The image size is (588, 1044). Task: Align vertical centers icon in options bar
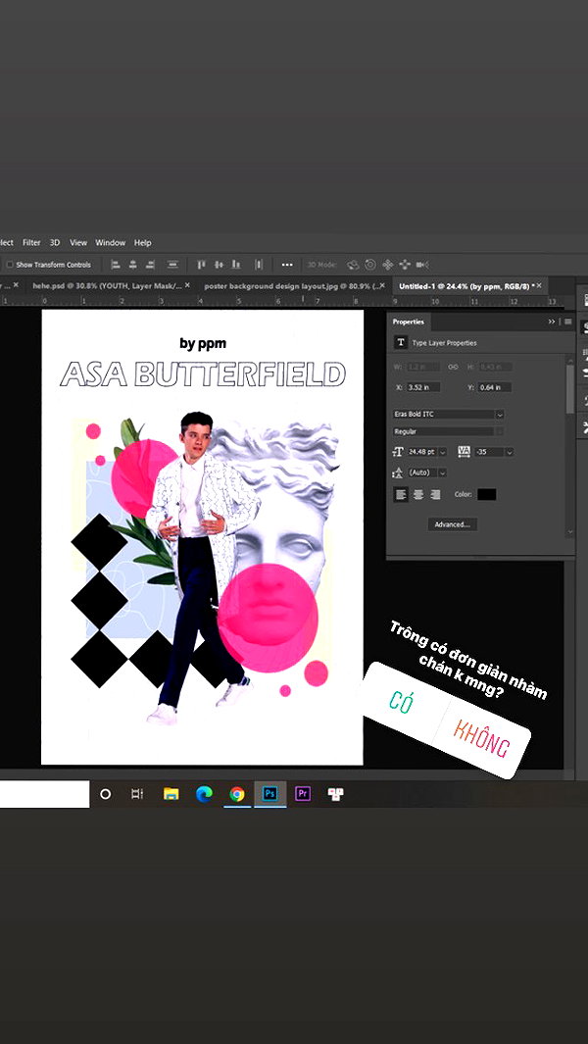(219, 265)
